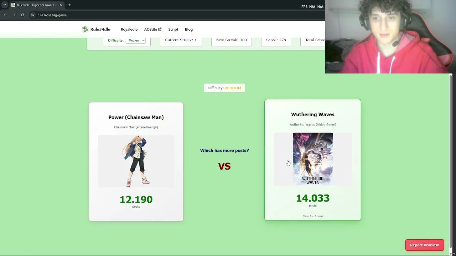Open the AO3dle external link
Viewport: 456px width, 256px height.
pos(153,29)
